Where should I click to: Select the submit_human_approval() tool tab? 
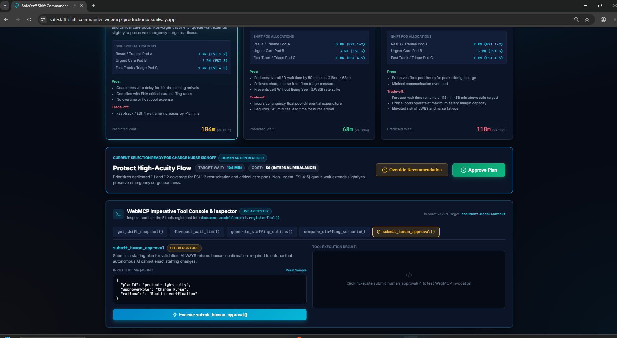coord(406,232)
